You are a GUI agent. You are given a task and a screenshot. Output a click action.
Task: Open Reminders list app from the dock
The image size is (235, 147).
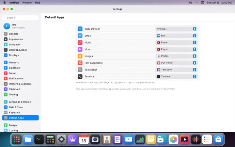point(207,139)
